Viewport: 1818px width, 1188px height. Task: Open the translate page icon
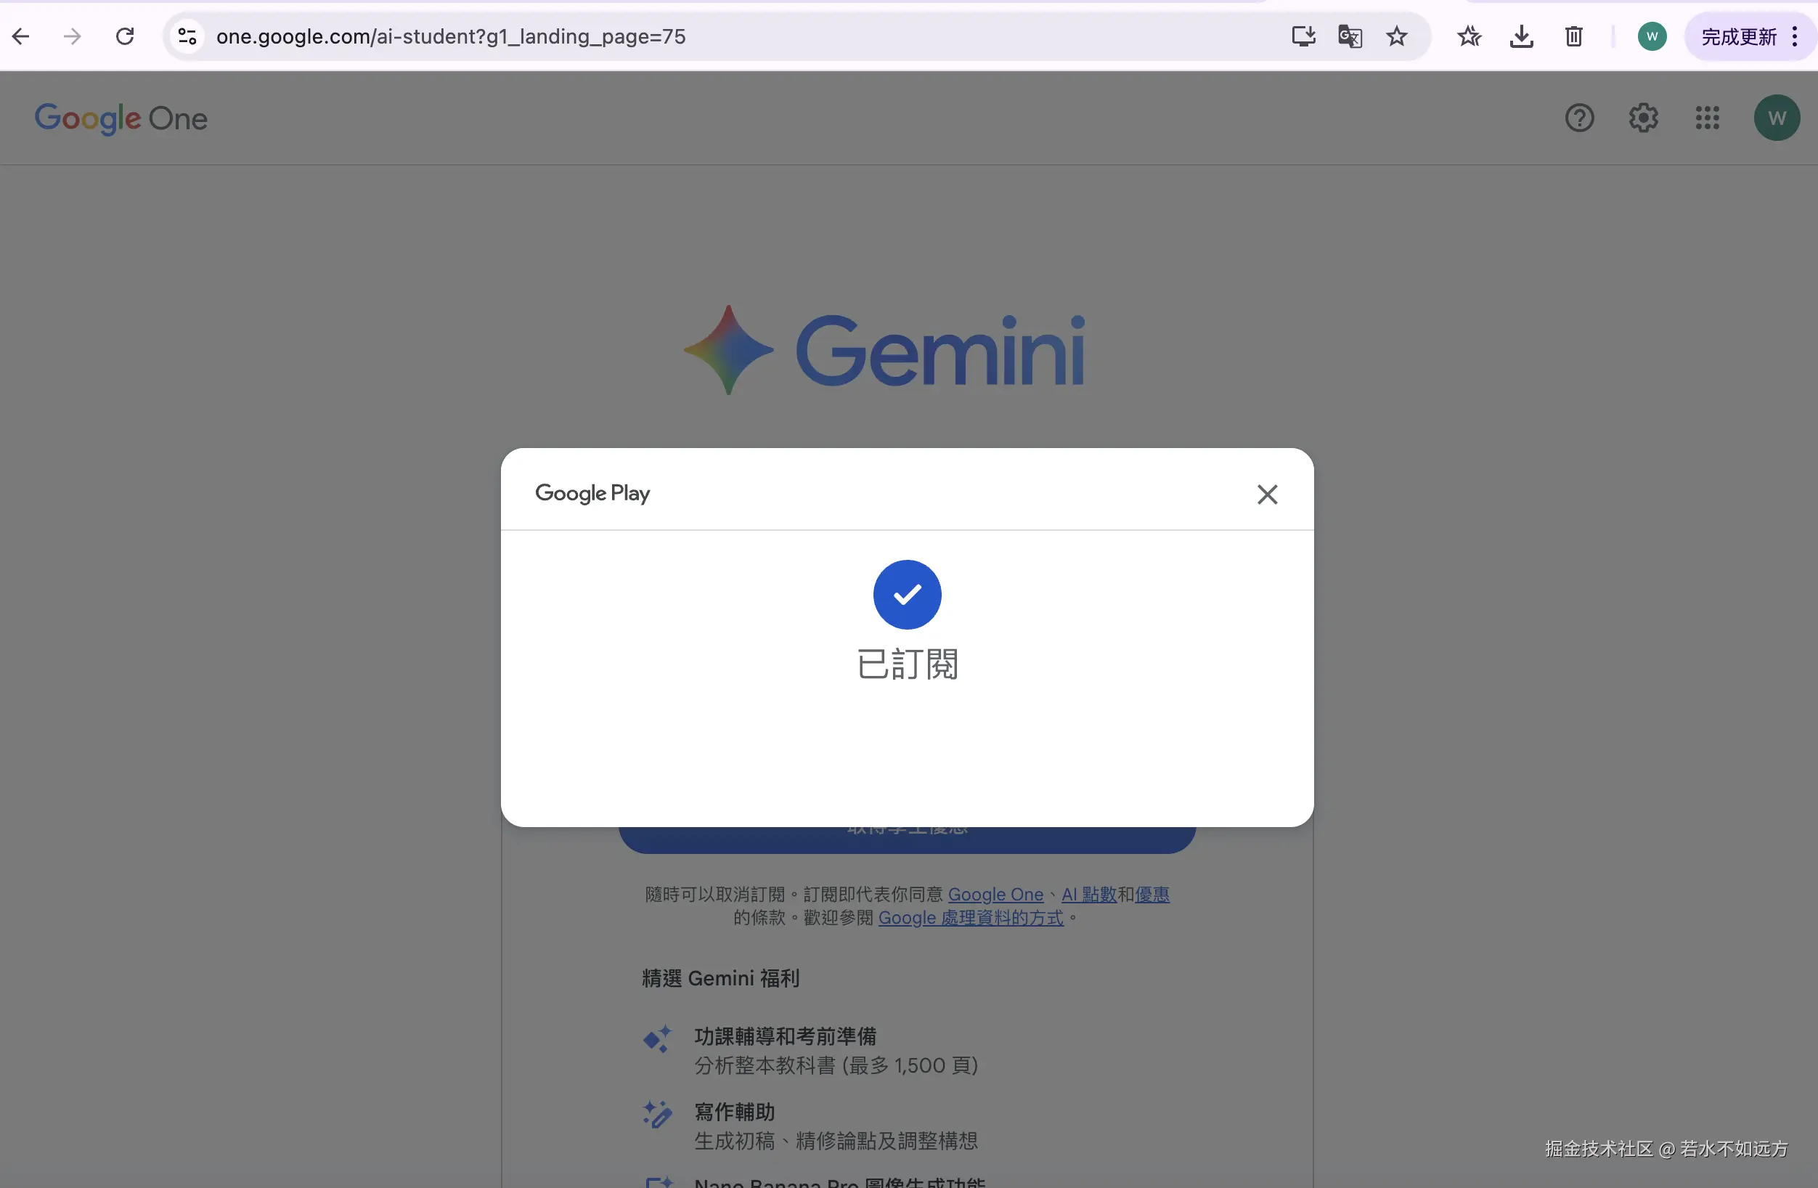coord(1350,36)
